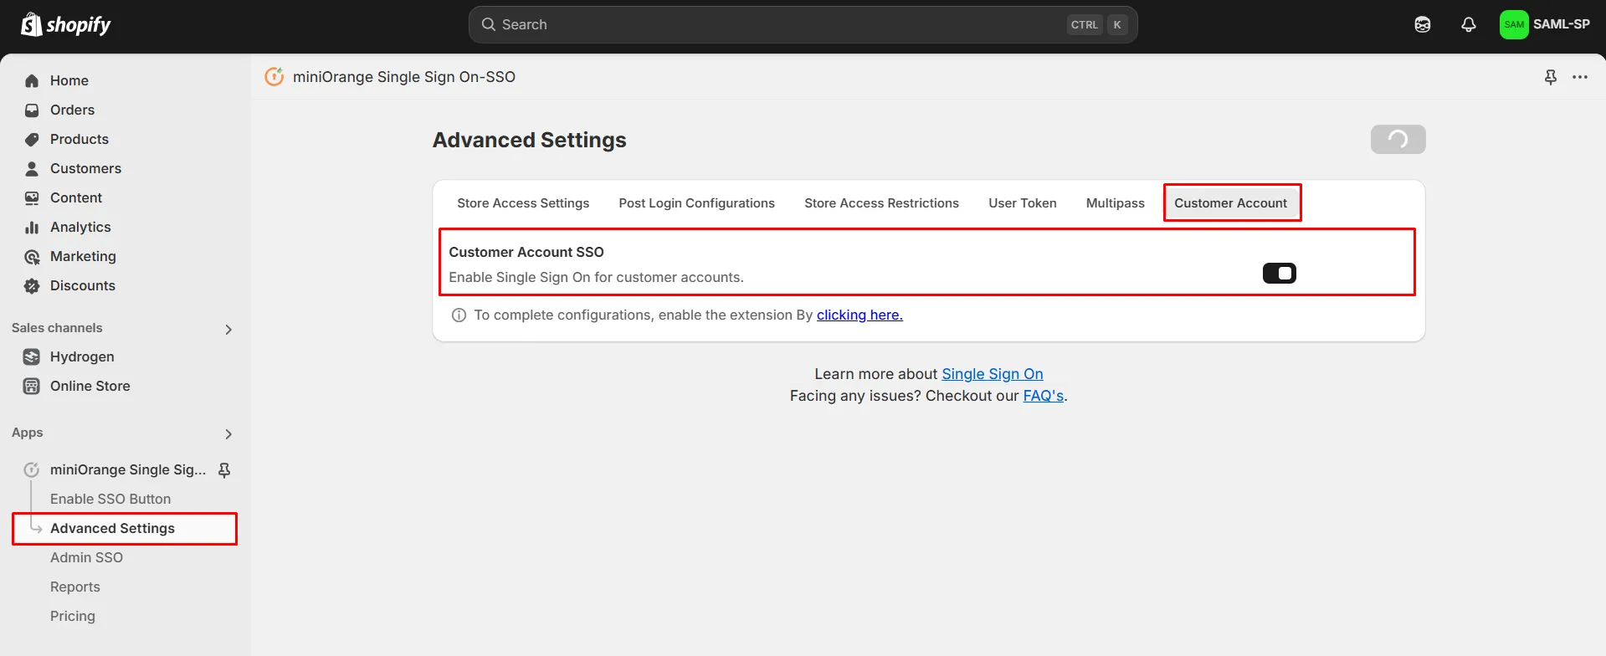Open the Single Sign On learn more link
Viewport: 1606px width, 656px height.
[993, 374]
